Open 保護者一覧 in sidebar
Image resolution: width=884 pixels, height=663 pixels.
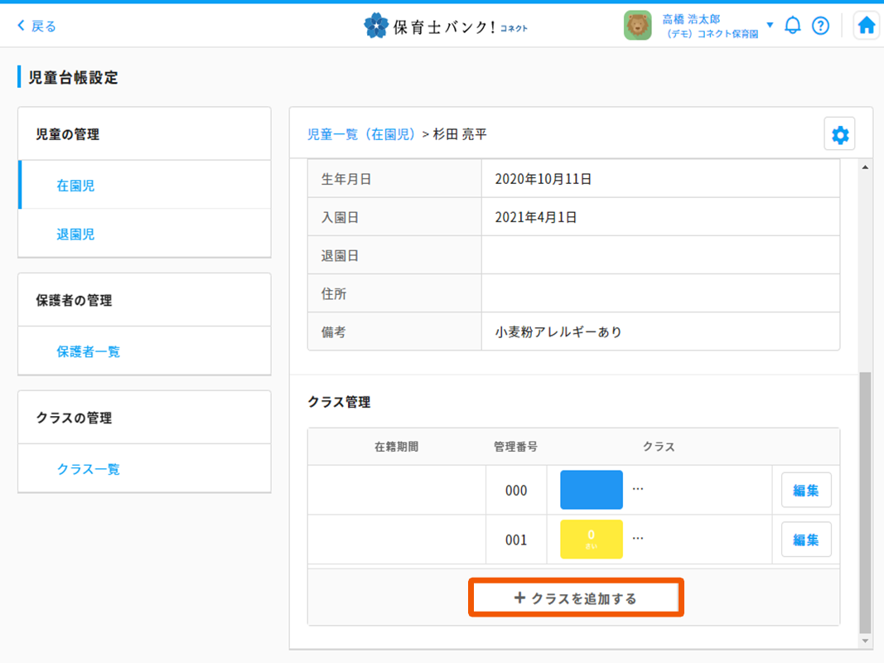point(88,351)
